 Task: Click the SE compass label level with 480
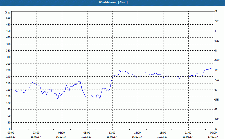click(x=217, y=21)
